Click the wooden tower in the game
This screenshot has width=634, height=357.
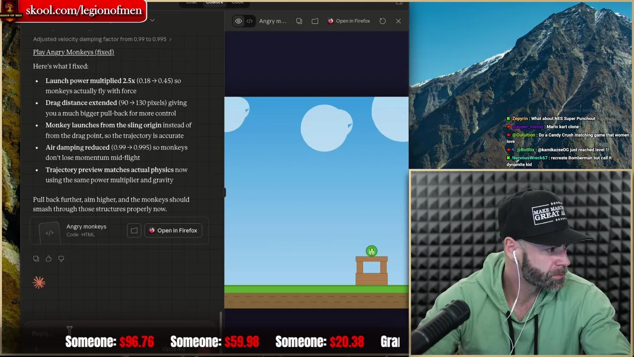[x=371, y=271]
